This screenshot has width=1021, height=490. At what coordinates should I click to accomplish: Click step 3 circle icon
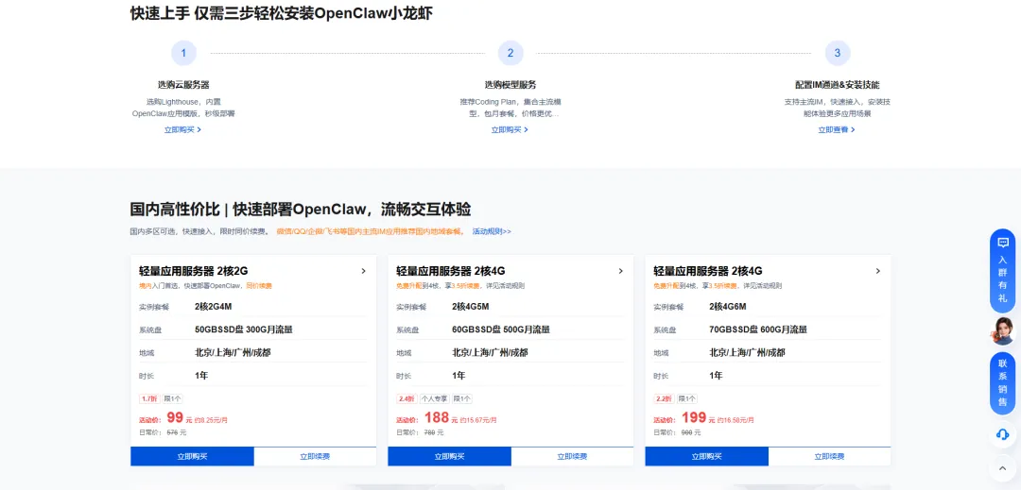point(838,53)
